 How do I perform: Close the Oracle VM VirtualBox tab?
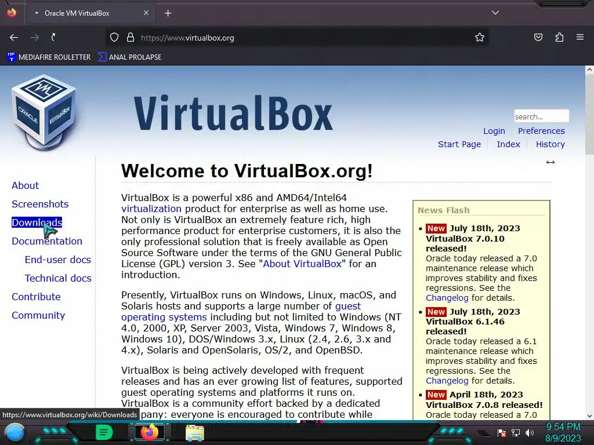point(146,13)
